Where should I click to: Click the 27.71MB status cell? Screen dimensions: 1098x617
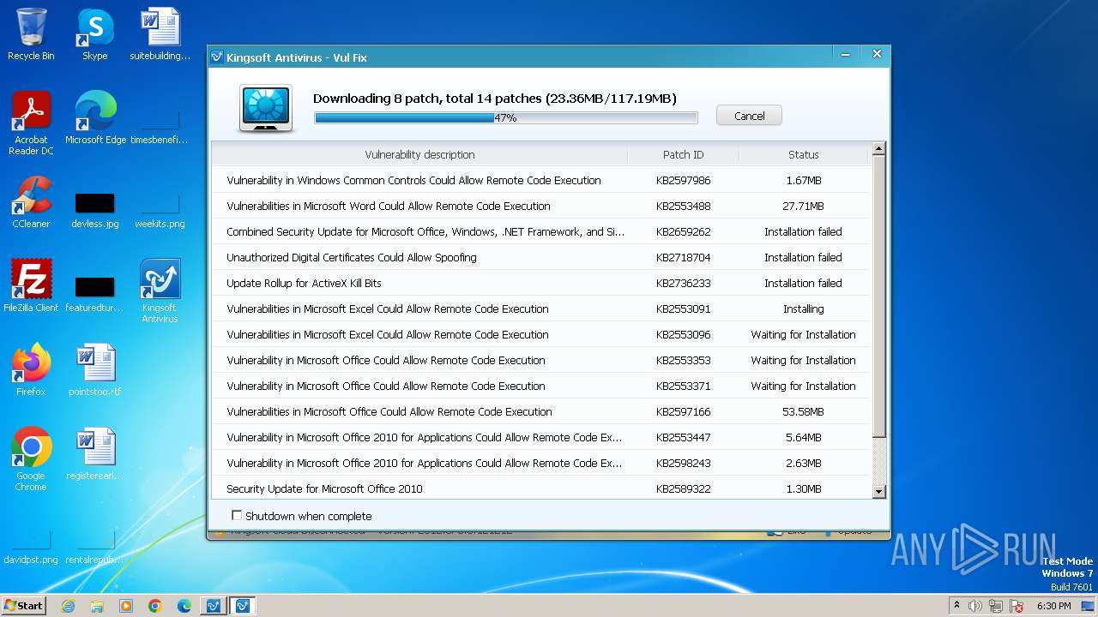coord(803,206)
